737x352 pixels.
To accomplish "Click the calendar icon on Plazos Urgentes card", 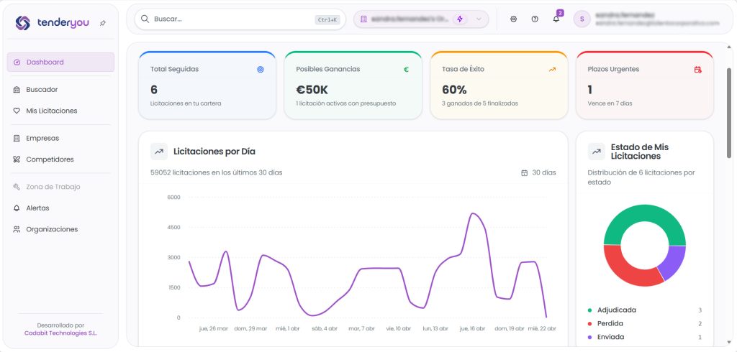I will (x=697, y=70).
